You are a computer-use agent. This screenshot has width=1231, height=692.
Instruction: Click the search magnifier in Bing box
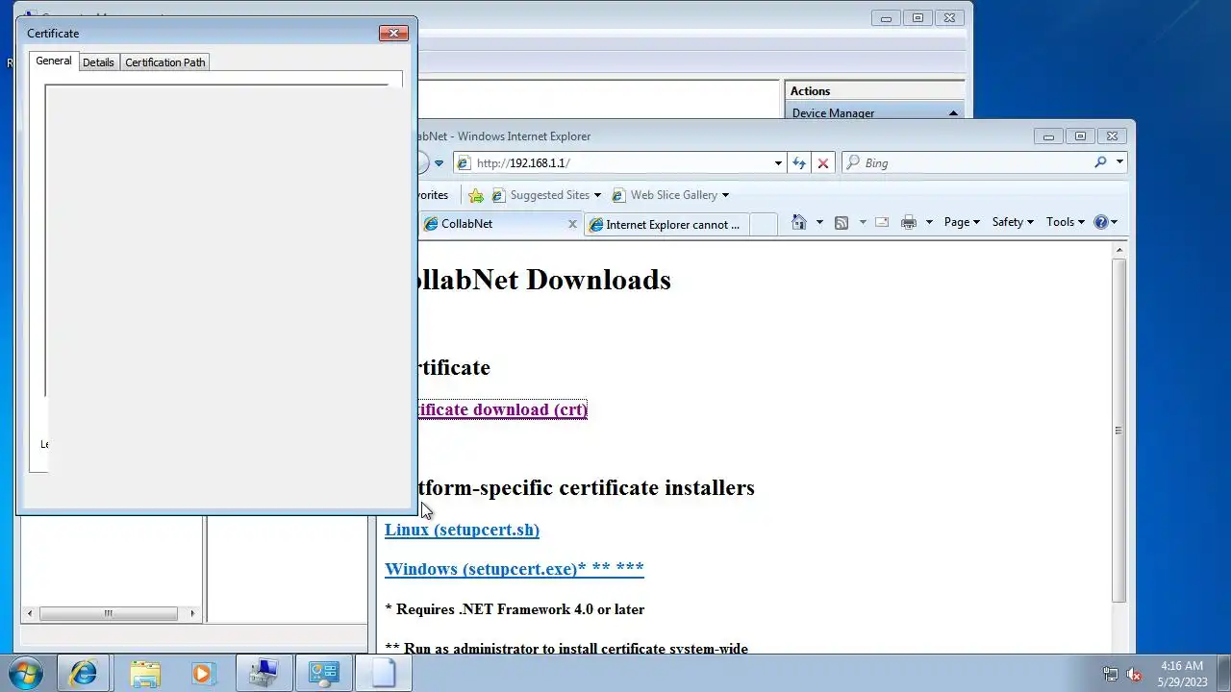tap(1100, 162)
